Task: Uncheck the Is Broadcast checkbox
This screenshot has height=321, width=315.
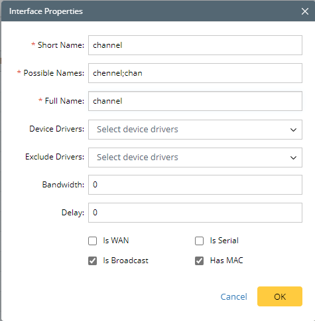Action: click(92, 261)
